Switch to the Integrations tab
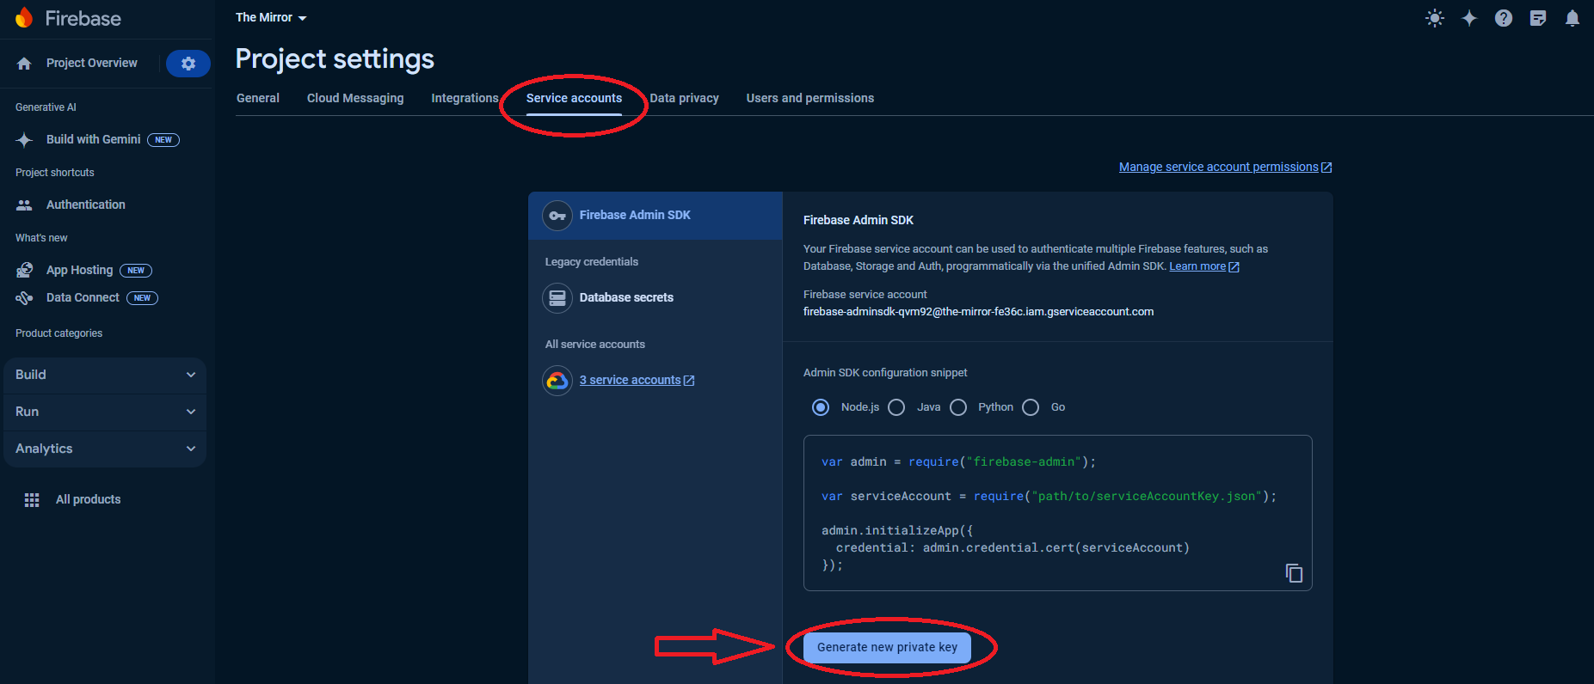1594x684 pixels. click(465, 98)
